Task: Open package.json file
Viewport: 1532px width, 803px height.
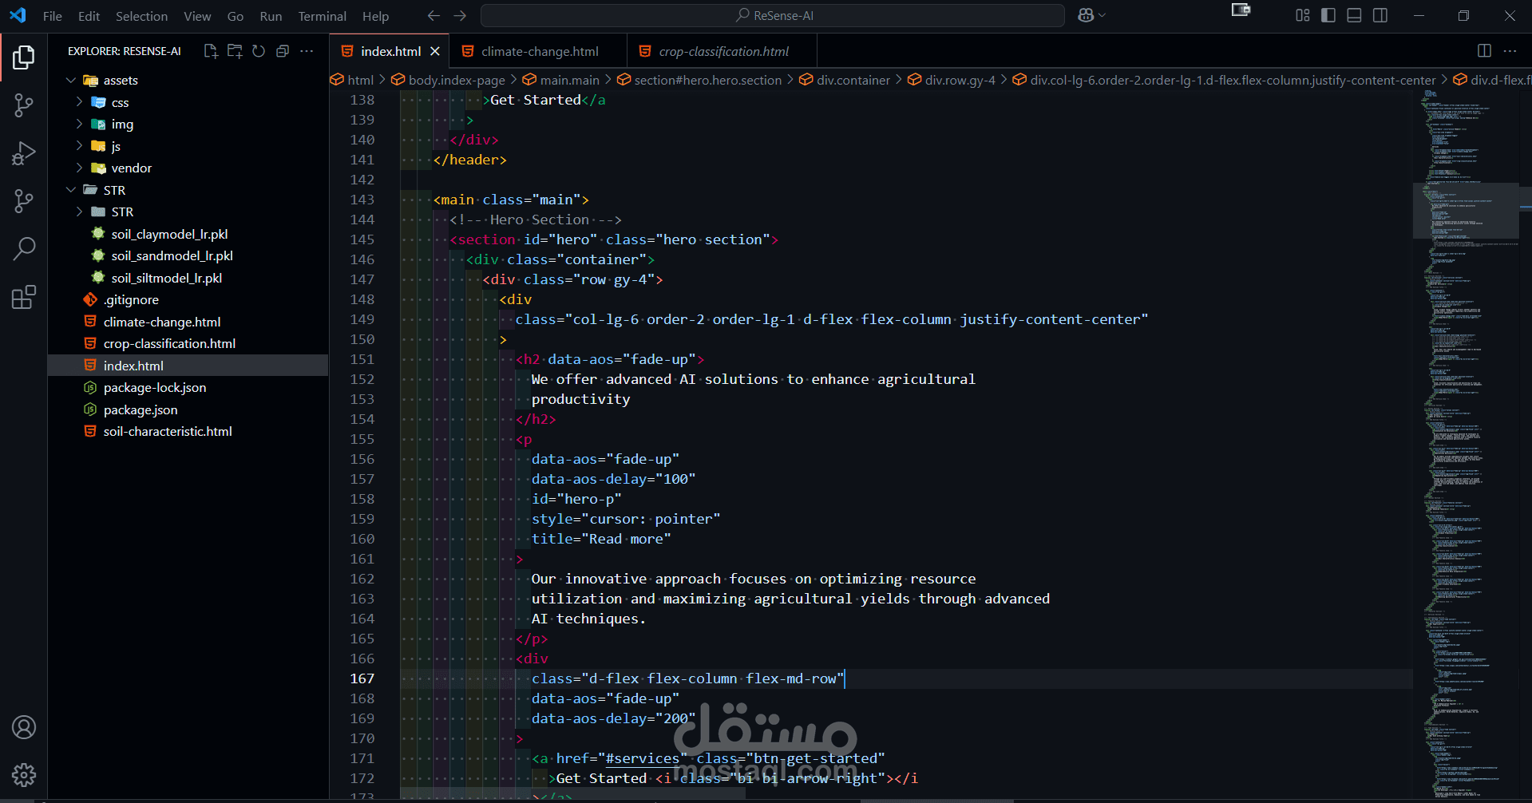Action: pos(141,409)
